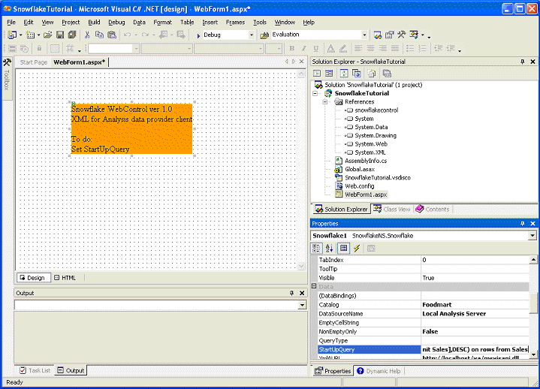
Task: Switch to the Task List tab
Action: click(x=35, y=371)
